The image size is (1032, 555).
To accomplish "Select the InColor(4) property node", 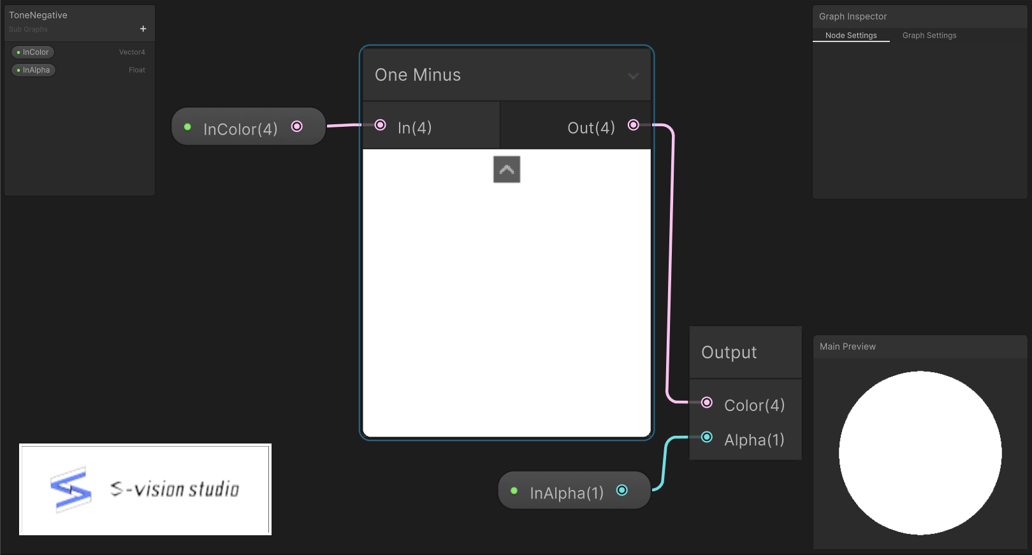I will pyautogui.click(x=249, y=127).
